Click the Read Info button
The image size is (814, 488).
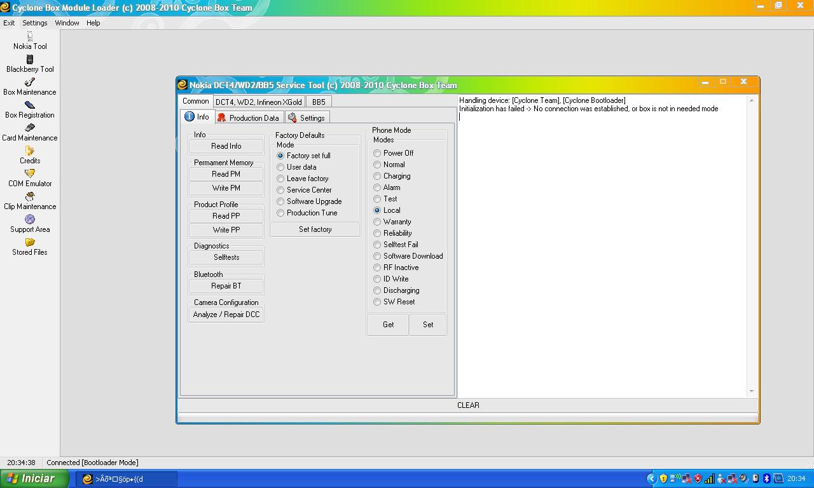pos(226,146)
